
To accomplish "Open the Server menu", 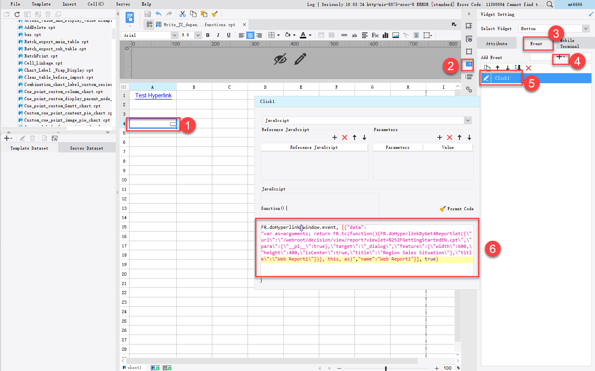I will tap(123, 4).
